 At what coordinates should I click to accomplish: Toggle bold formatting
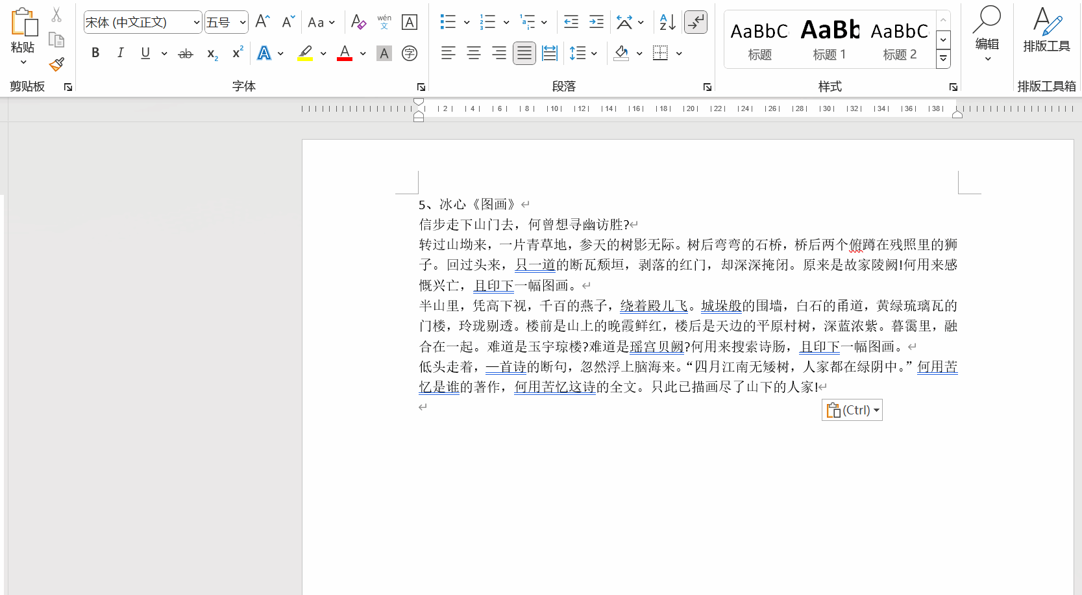click(x=95, y=53)
